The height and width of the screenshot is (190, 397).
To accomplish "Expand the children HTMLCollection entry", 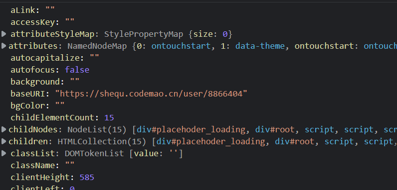I will pyautogui.click(x=3, y=141).
